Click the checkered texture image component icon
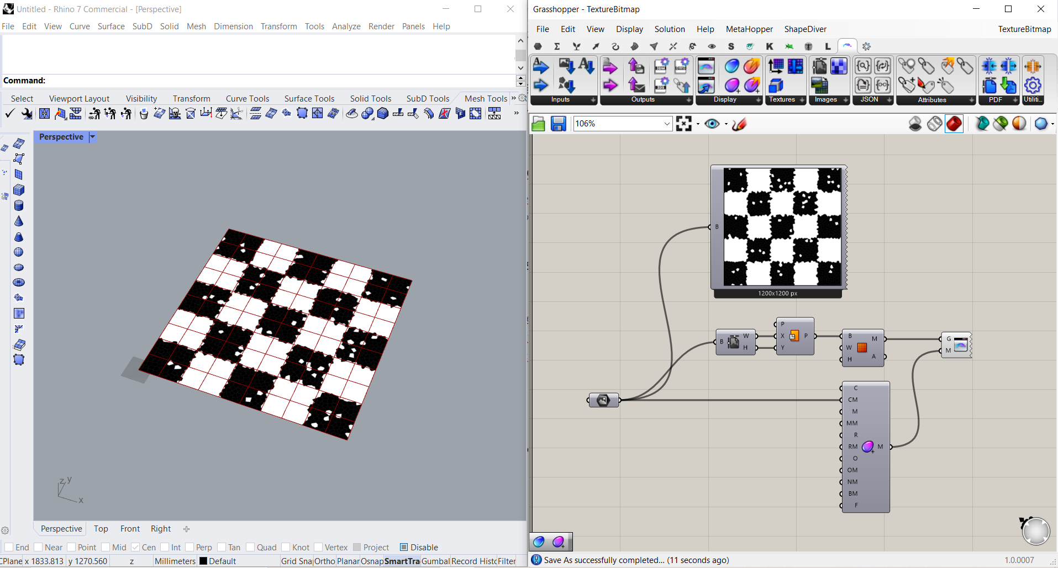The image size is (1058, 568). tap(839, 67)
